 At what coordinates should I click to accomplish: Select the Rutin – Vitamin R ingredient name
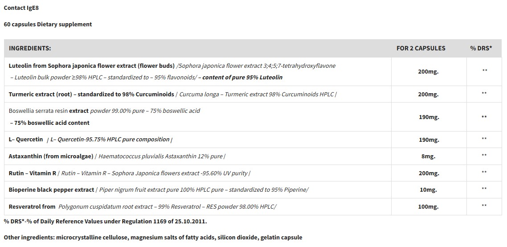pyautogui.click(x=33, y=173)
